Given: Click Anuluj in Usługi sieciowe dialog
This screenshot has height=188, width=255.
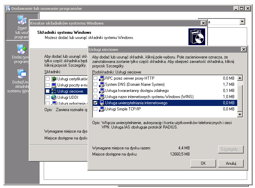Looking at the screenshot, I should coord(231,163).
